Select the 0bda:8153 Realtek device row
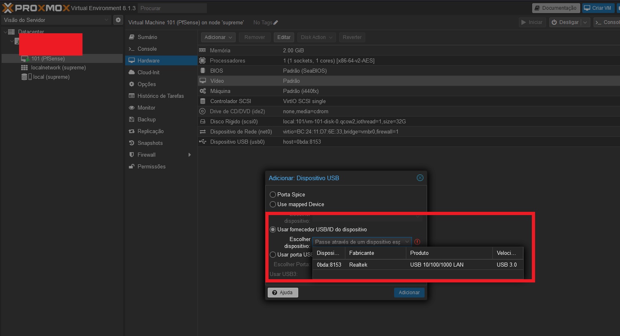Screen dimensions: 620x336 [418, 265]
